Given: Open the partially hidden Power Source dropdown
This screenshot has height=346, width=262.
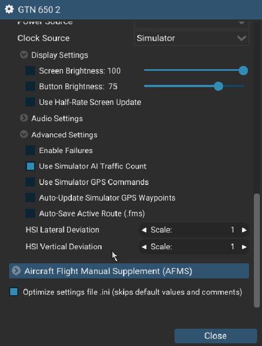Looking at the screenshot, I should tap(192, 24).
